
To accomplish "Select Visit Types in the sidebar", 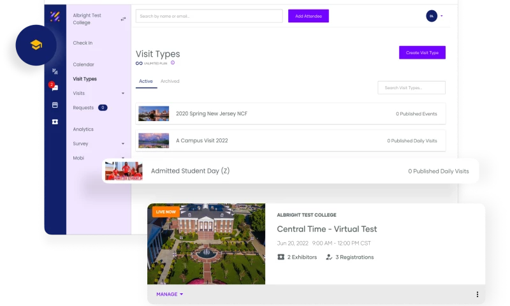I will (85, 79).
